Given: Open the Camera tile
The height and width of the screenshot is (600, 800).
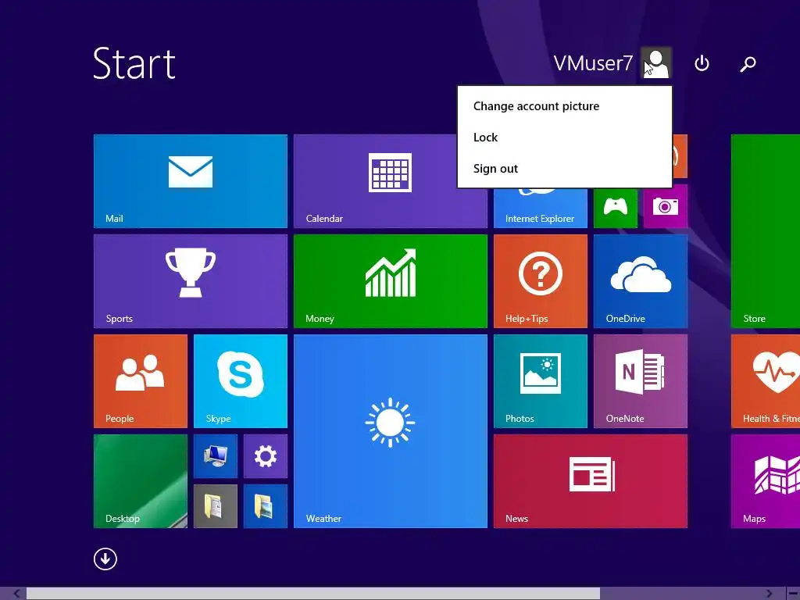Looking at the screenshot, I should pos(666,206).
